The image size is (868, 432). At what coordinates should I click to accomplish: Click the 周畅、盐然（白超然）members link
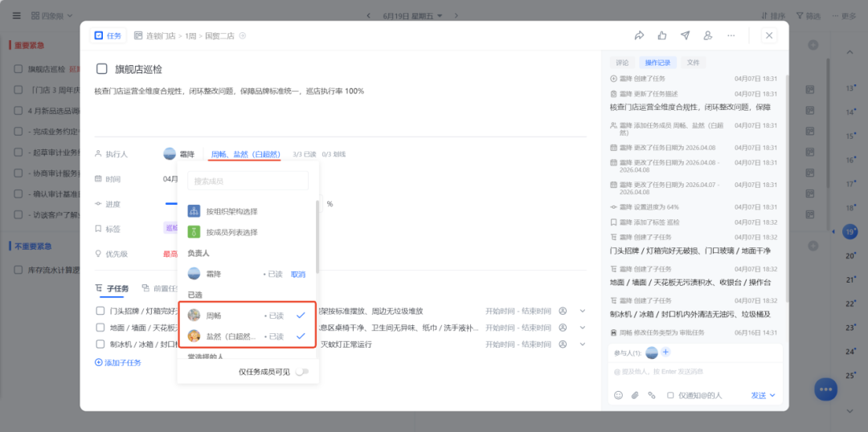[245, 154]
